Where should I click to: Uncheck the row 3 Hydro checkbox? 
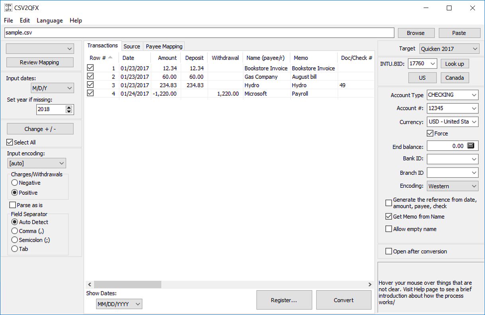90,85
